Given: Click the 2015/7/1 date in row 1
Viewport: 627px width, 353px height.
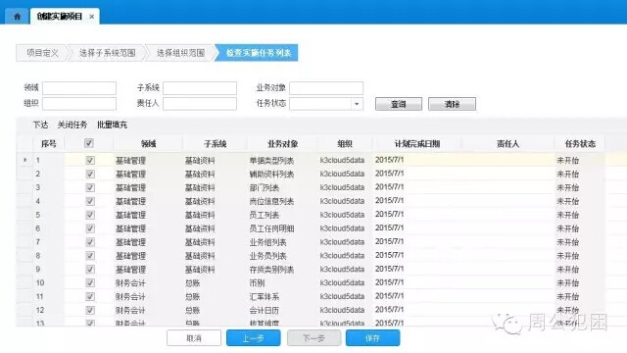Looking at the screenshot, I should tap(390, 160).
